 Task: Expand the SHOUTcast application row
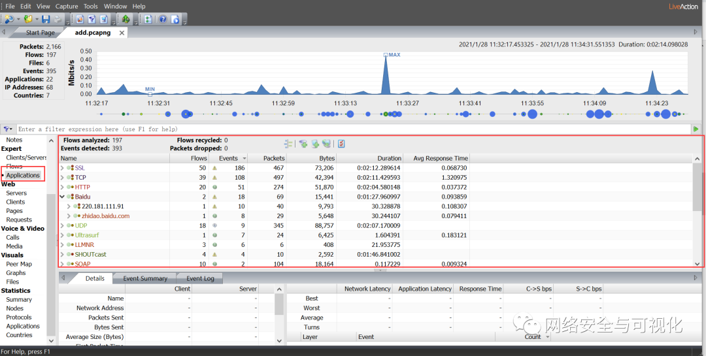[63, 254]
